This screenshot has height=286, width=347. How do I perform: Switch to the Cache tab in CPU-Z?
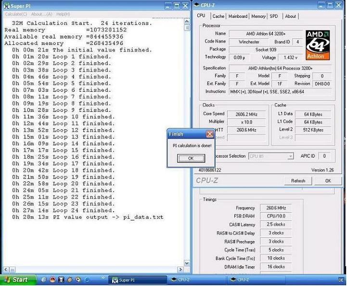[x=218, y=16]
